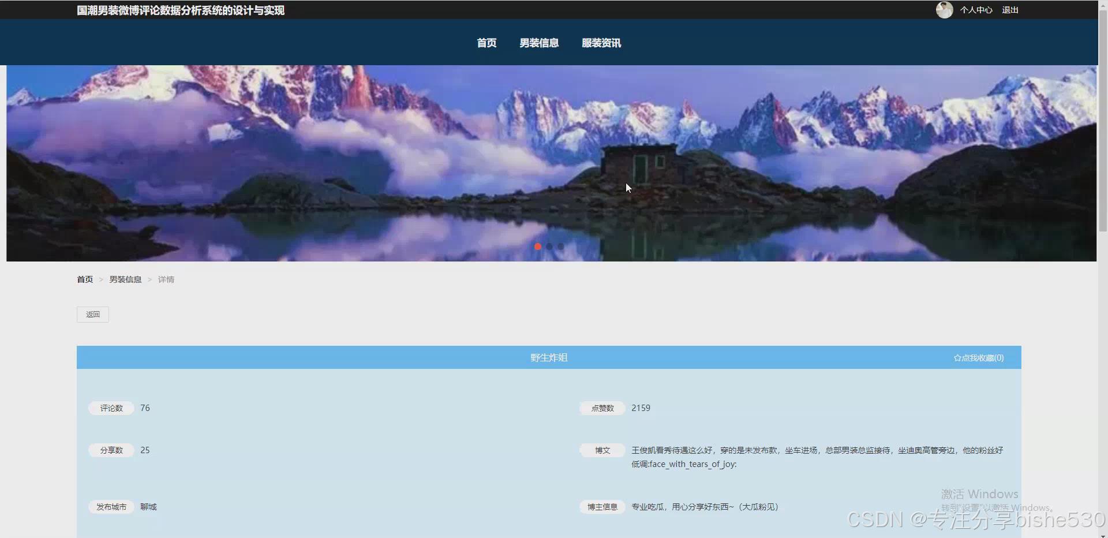Click the 博主信息 label badge

pyautogui.click(x=601, y=507)
